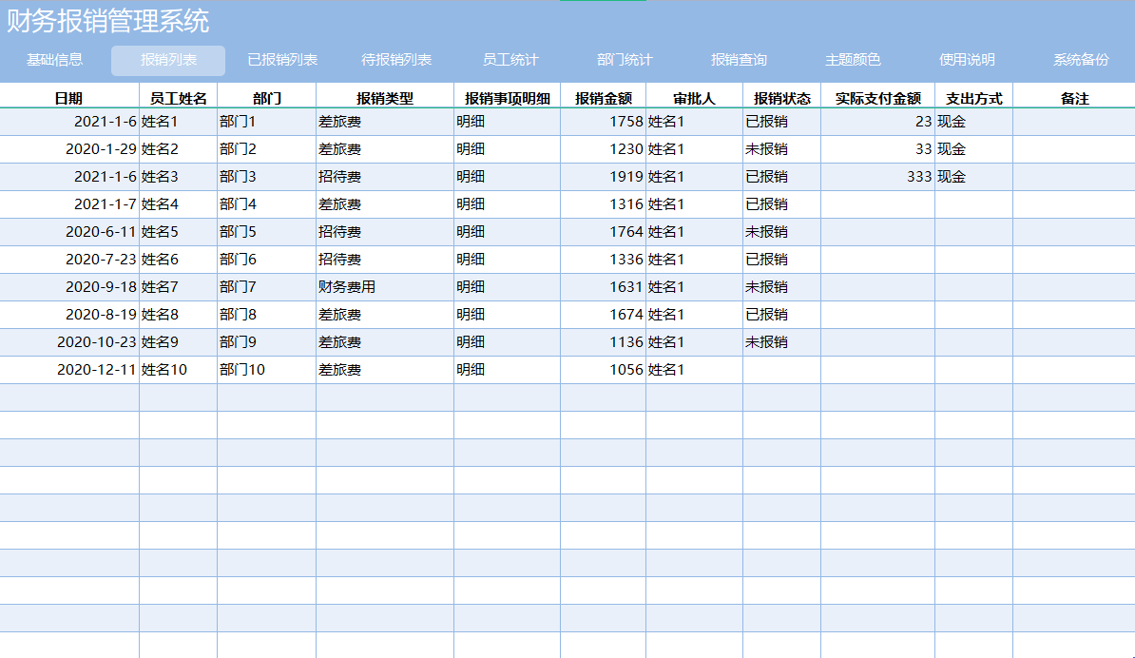Select the amount cell 1764
This screenshot has height=658, width=1135.
pyautogui.click(x=604, y=232)
